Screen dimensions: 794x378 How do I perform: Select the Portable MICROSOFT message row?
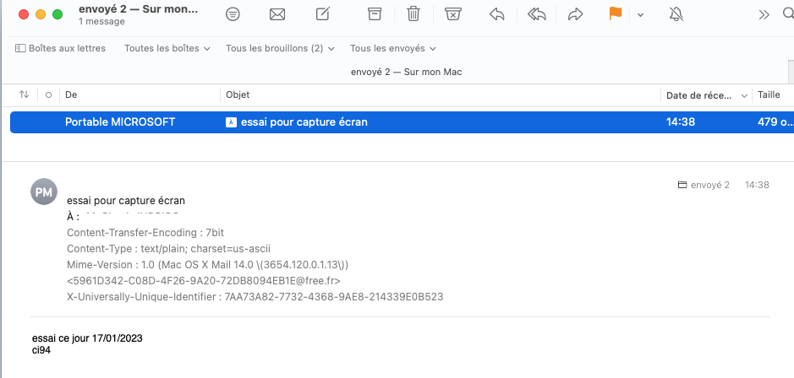338,121
